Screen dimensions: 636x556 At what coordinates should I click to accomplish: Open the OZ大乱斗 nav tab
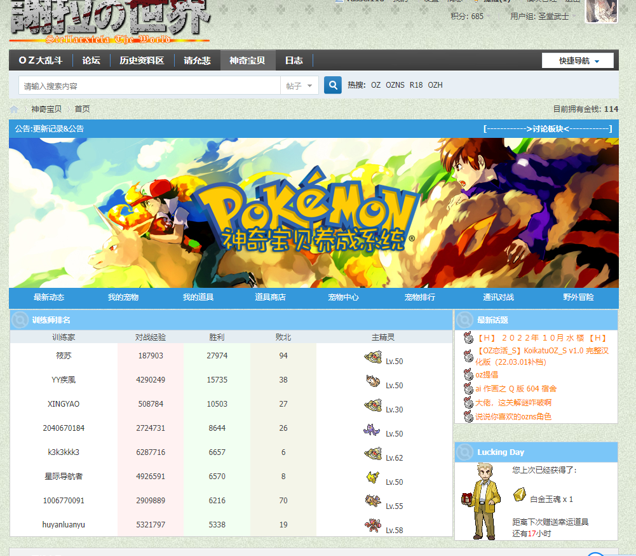[41, 60]
